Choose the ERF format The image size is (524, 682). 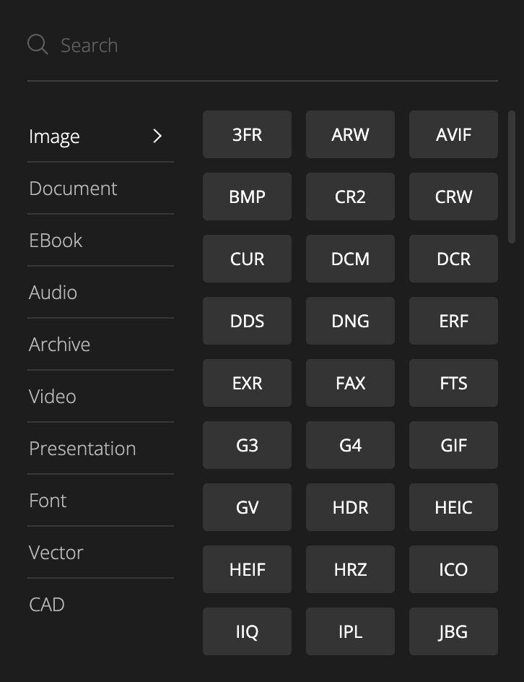pos(453,321)
